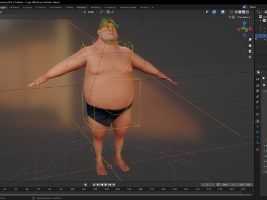Open object type visibility dropdown

(x=208, y=12)
